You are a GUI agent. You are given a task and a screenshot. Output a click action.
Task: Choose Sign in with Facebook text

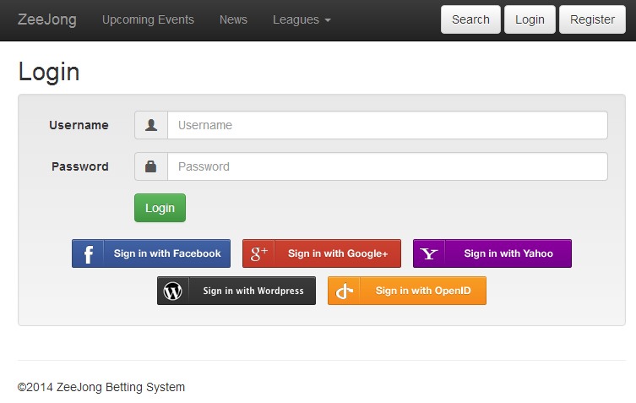(x=167, y=253)
